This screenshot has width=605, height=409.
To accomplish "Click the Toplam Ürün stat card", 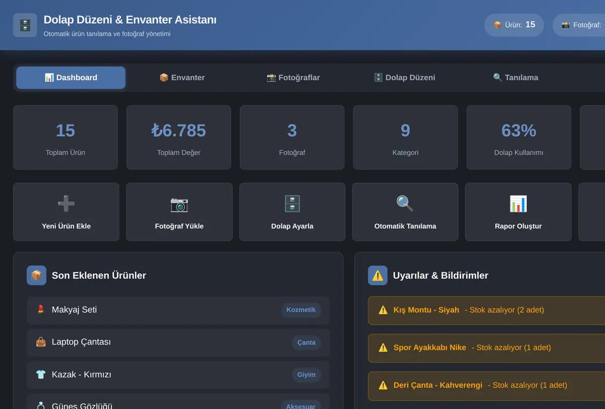I will coord(66,137).
